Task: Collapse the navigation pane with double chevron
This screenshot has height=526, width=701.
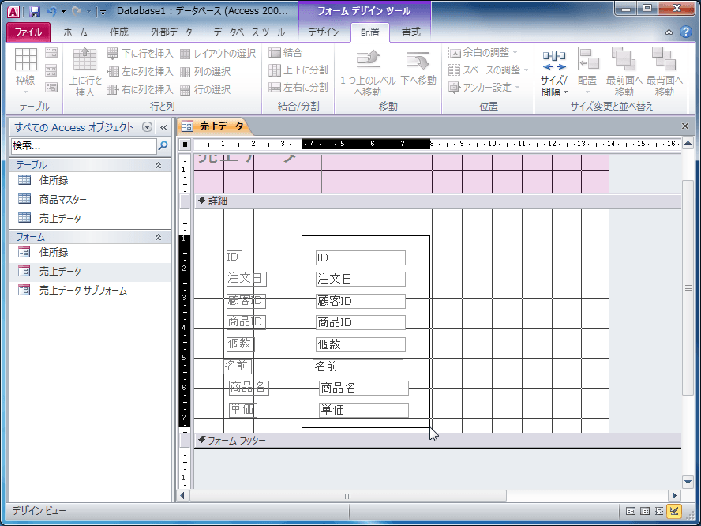Action: tap(163, 127)
